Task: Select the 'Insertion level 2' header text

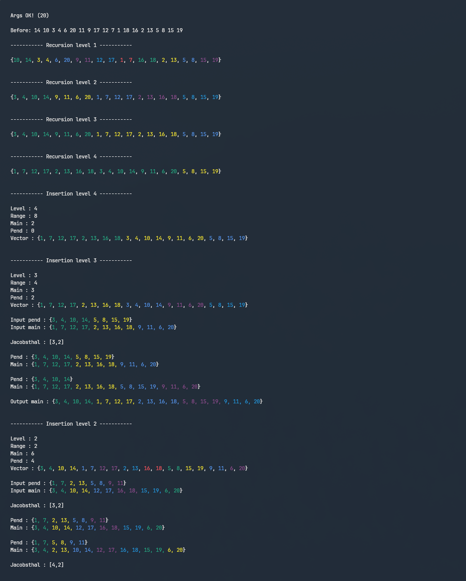Action: 71,424
